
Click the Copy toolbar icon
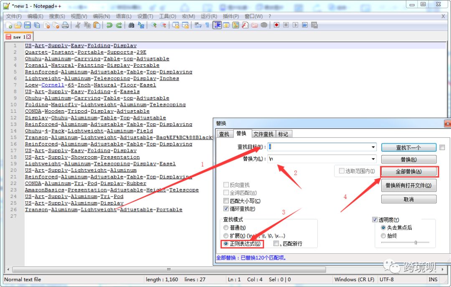87,25
